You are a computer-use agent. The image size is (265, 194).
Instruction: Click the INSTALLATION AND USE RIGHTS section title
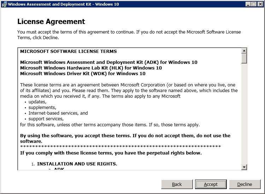(x=77, y=164)
